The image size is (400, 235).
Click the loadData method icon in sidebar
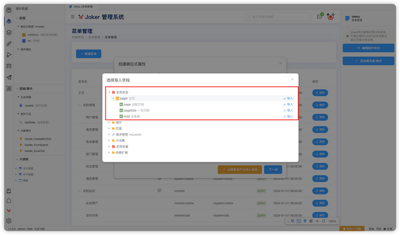pos(21,122)
